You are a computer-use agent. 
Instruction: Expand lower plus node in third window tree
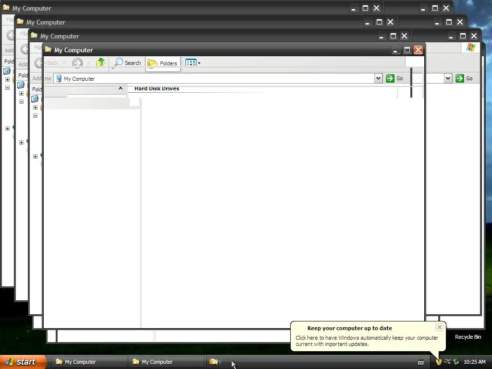[35, 156]
